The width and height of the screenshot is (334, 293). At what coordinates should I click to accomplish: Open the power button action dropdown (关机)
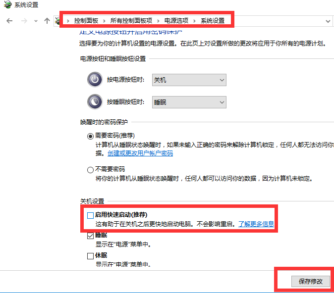click(189, 80)
